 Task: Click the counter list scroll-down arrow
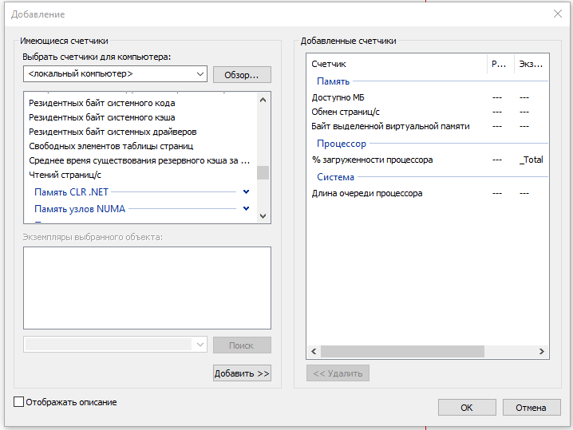263,216
